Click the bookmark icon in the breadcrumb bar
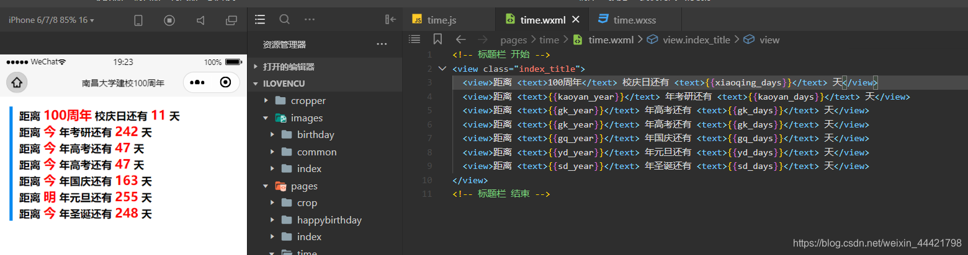 coord(437,39)
